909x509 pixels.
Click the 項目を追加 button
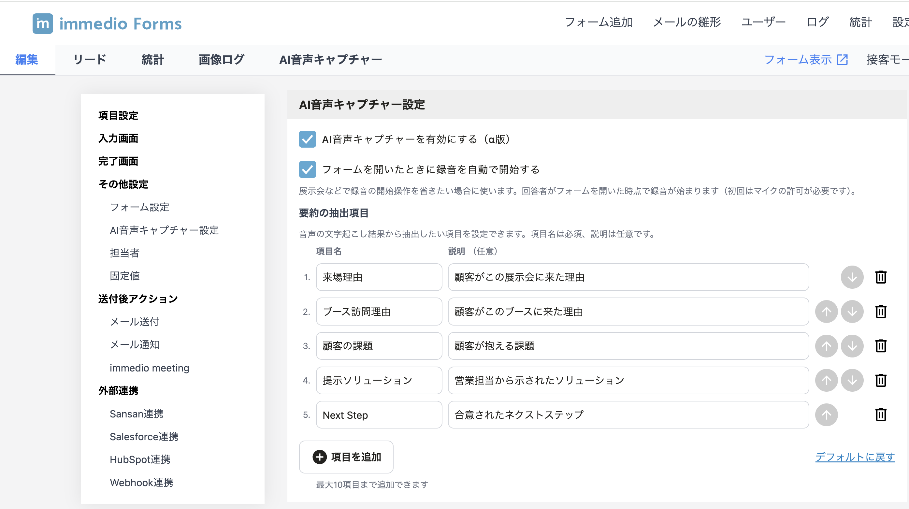point(346,457)
